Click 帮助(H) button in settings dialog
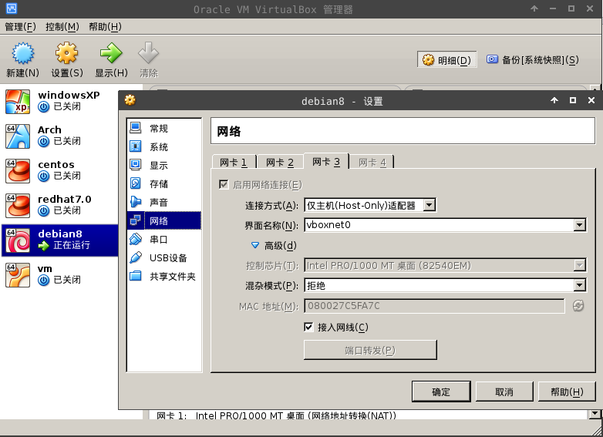 pos(567,392)
